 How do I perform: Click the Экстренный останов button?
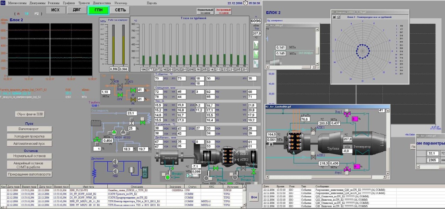pyautogui.click(x=224, y=11)
